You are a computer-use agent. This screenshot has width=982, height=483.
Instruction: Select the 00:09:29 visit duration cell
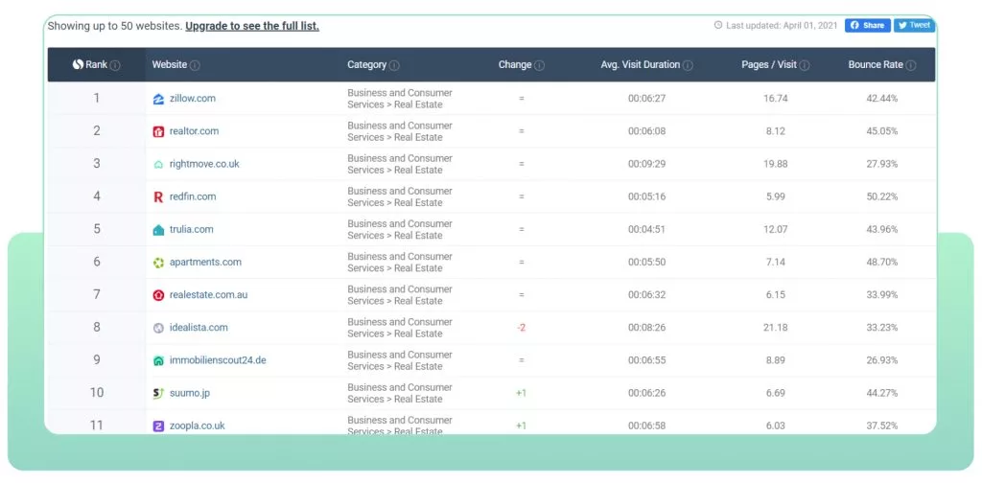(647, 164)
